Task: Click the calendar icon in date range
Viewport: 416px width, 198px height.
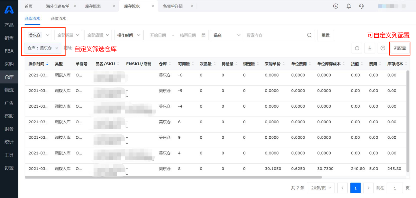Action: point(203,35)
